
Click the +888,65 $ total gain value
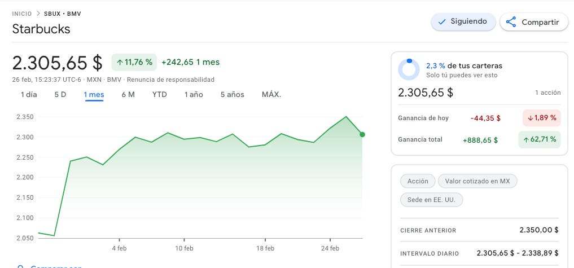pyautogui.click(x=480, y=140)
